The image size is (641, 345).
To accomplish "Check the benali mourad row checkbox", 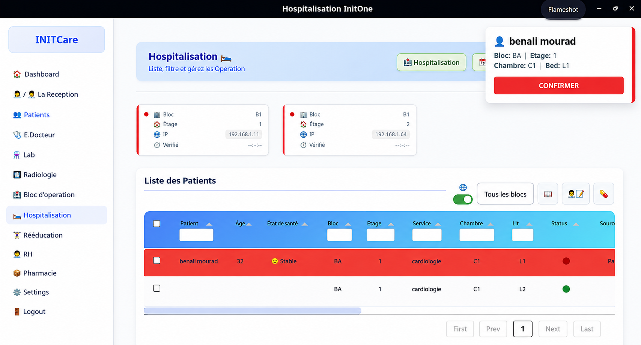I will (157, 261).
